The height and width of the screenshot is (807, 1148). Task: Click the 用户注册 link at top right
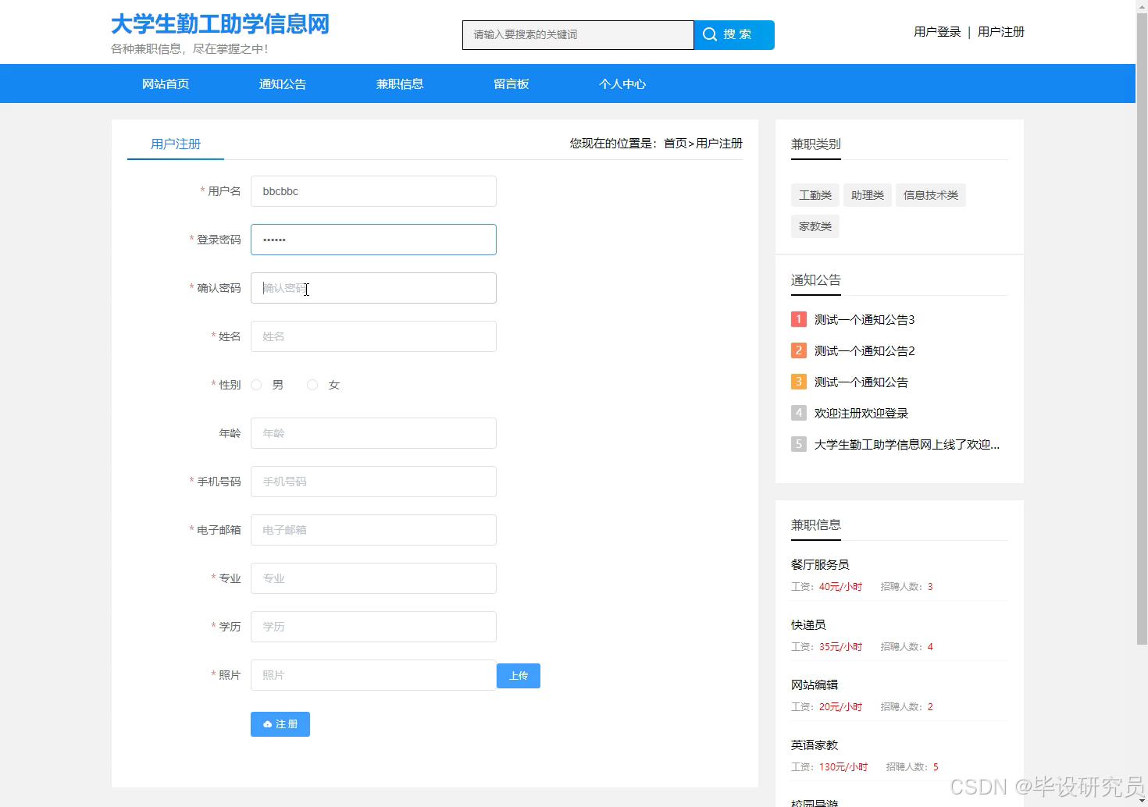[1001, 31]
